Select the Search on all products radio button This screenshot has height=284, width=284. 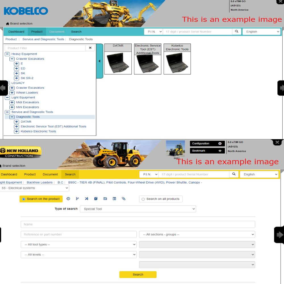(143, 199)
